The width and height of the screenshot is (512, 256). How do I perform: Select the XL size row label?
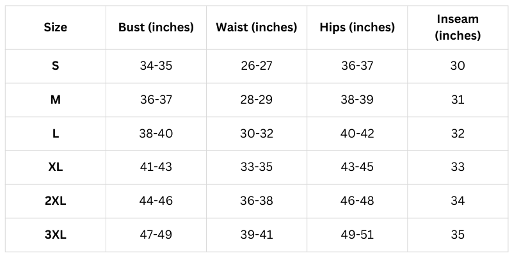tap(56, 167)
